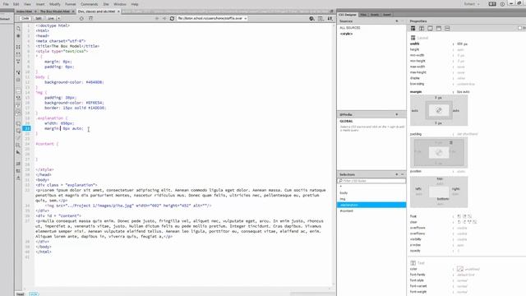Image resolution: width=526 pixels, height=296 pixels.
Task: Switch to The Box Model.html document tab
Action: pos(55,12)
